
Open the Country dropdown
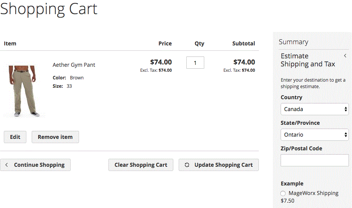[x=314, y=109]
